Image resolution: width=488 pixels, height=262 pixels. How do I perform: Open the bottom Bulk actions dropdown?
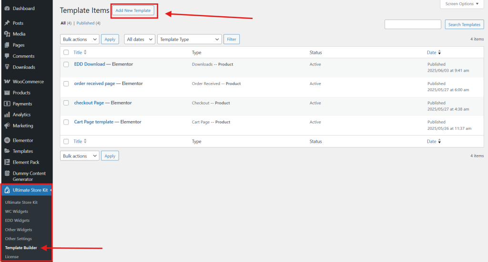(80, 156)
